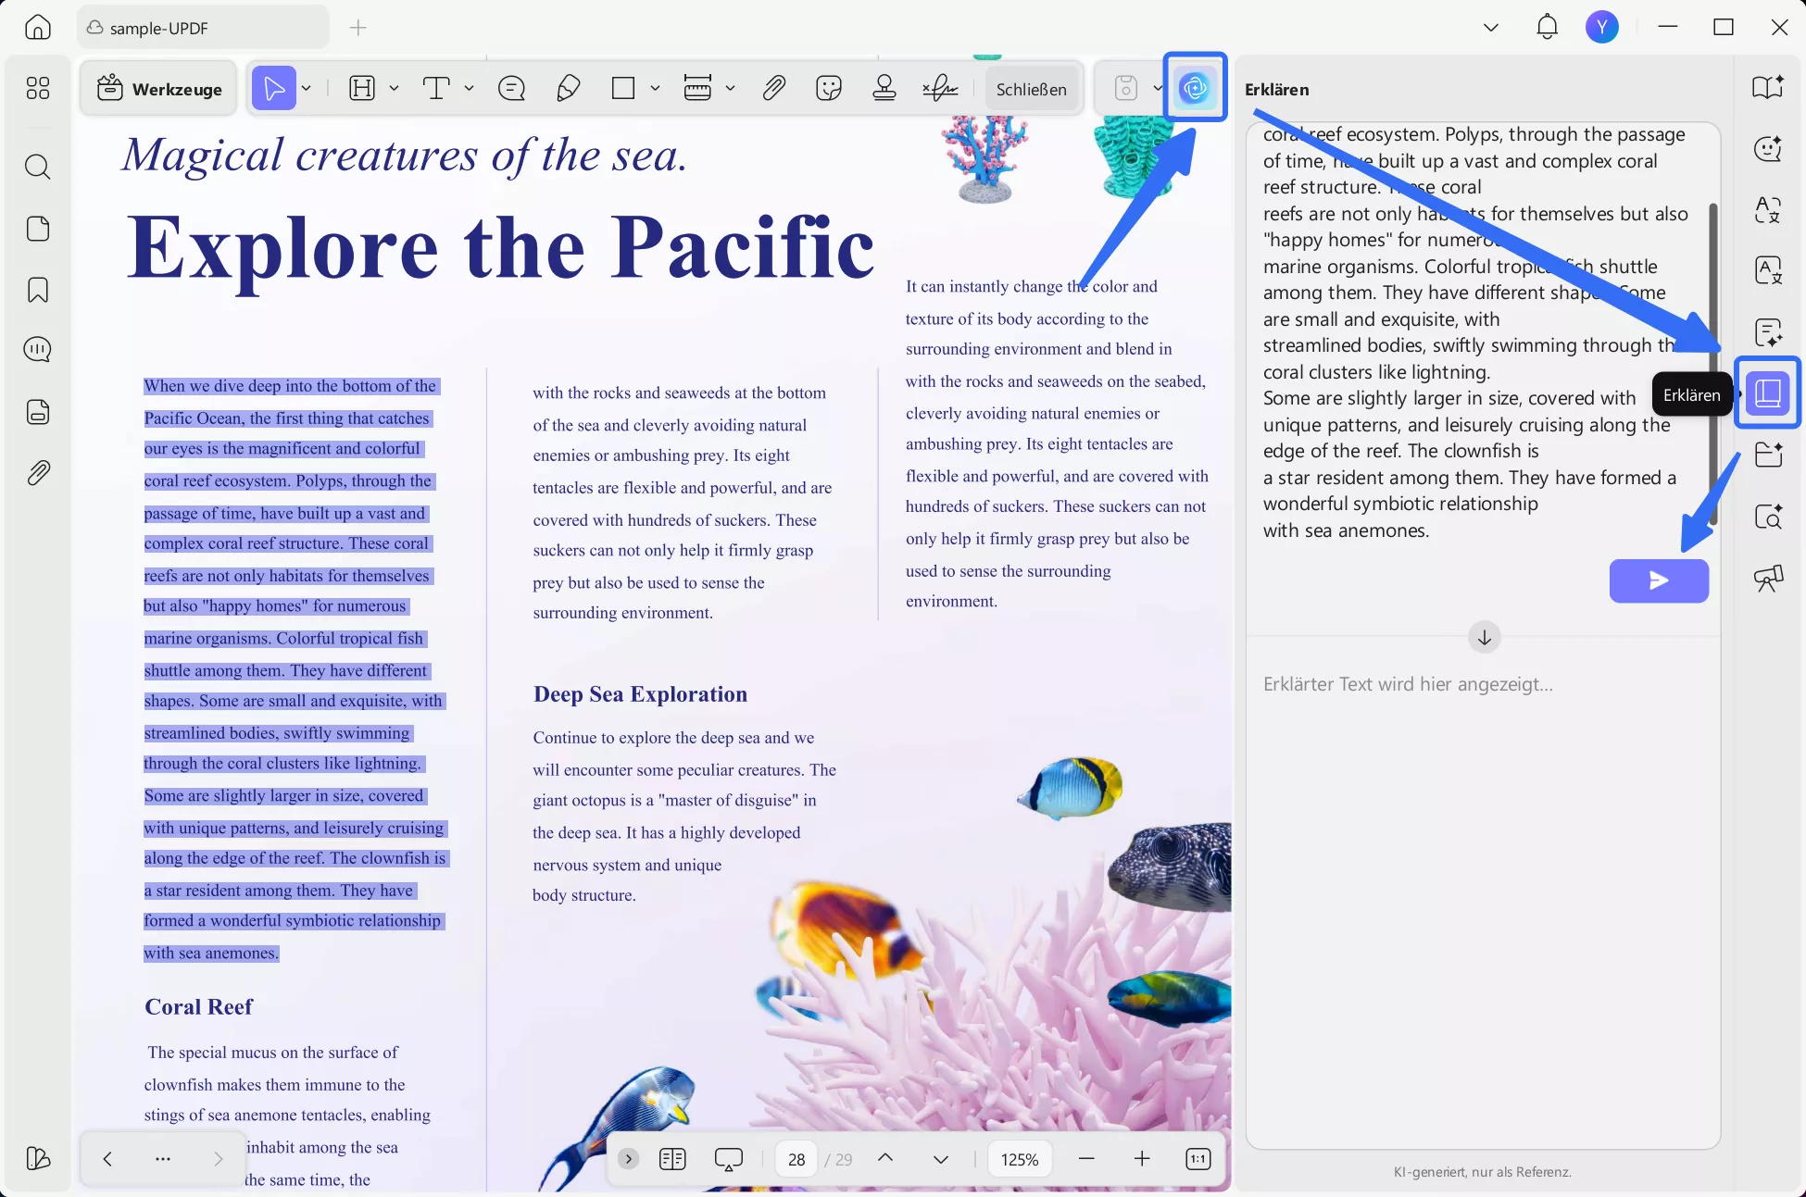Select the signature tool icon
This screenshot has height=1197, width=1806.
(x=940, y=88)
